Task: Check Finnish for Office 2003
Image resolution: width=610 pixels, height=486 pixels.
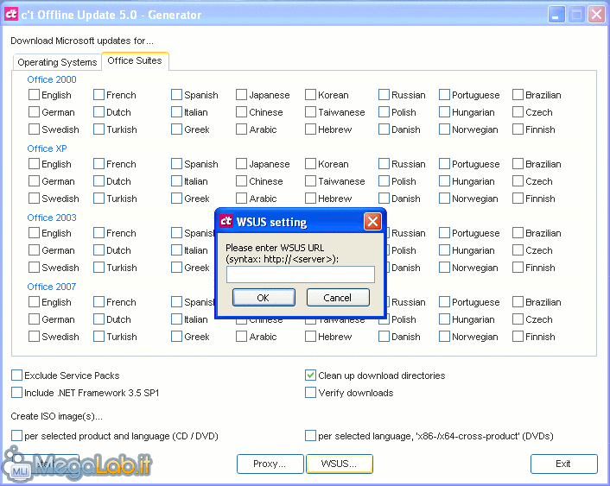Action: [x=518, y=267]
